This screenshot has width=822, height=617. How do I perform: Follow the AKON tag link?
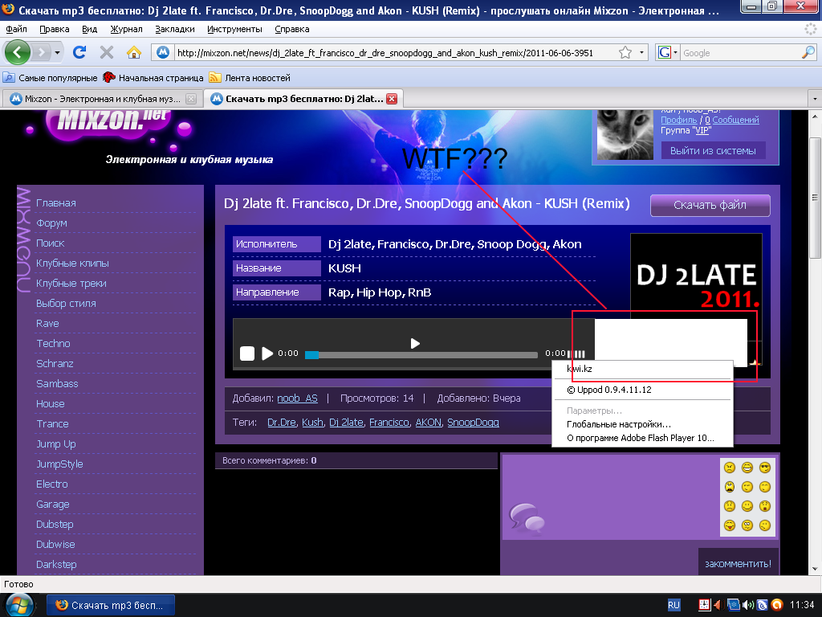[429, 423]
